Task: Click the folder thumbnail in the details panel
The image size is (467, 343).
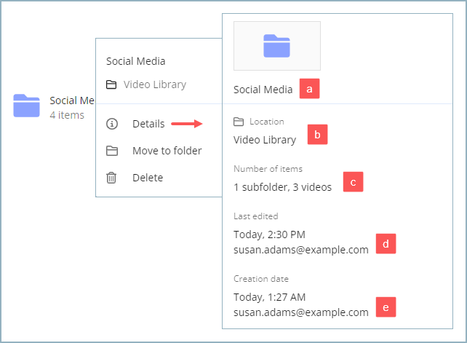Action: pyautogui.click(x=277, y=46)
